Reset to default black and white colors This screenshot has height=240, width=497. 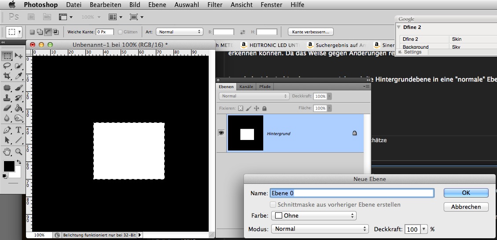click(4, 176)
